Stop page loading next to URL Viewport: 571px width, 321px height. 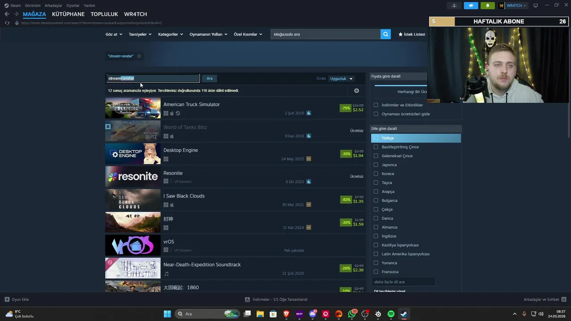tap(7, 23)
